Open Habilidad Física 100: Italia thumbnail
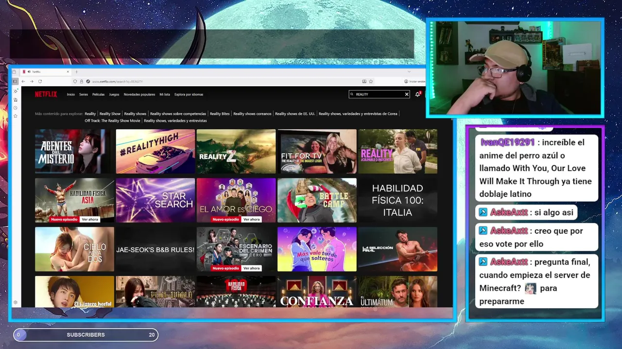Image resolution: width=622 pixels, height=349 pixels. pyautogui.click(x=397, y=200)
